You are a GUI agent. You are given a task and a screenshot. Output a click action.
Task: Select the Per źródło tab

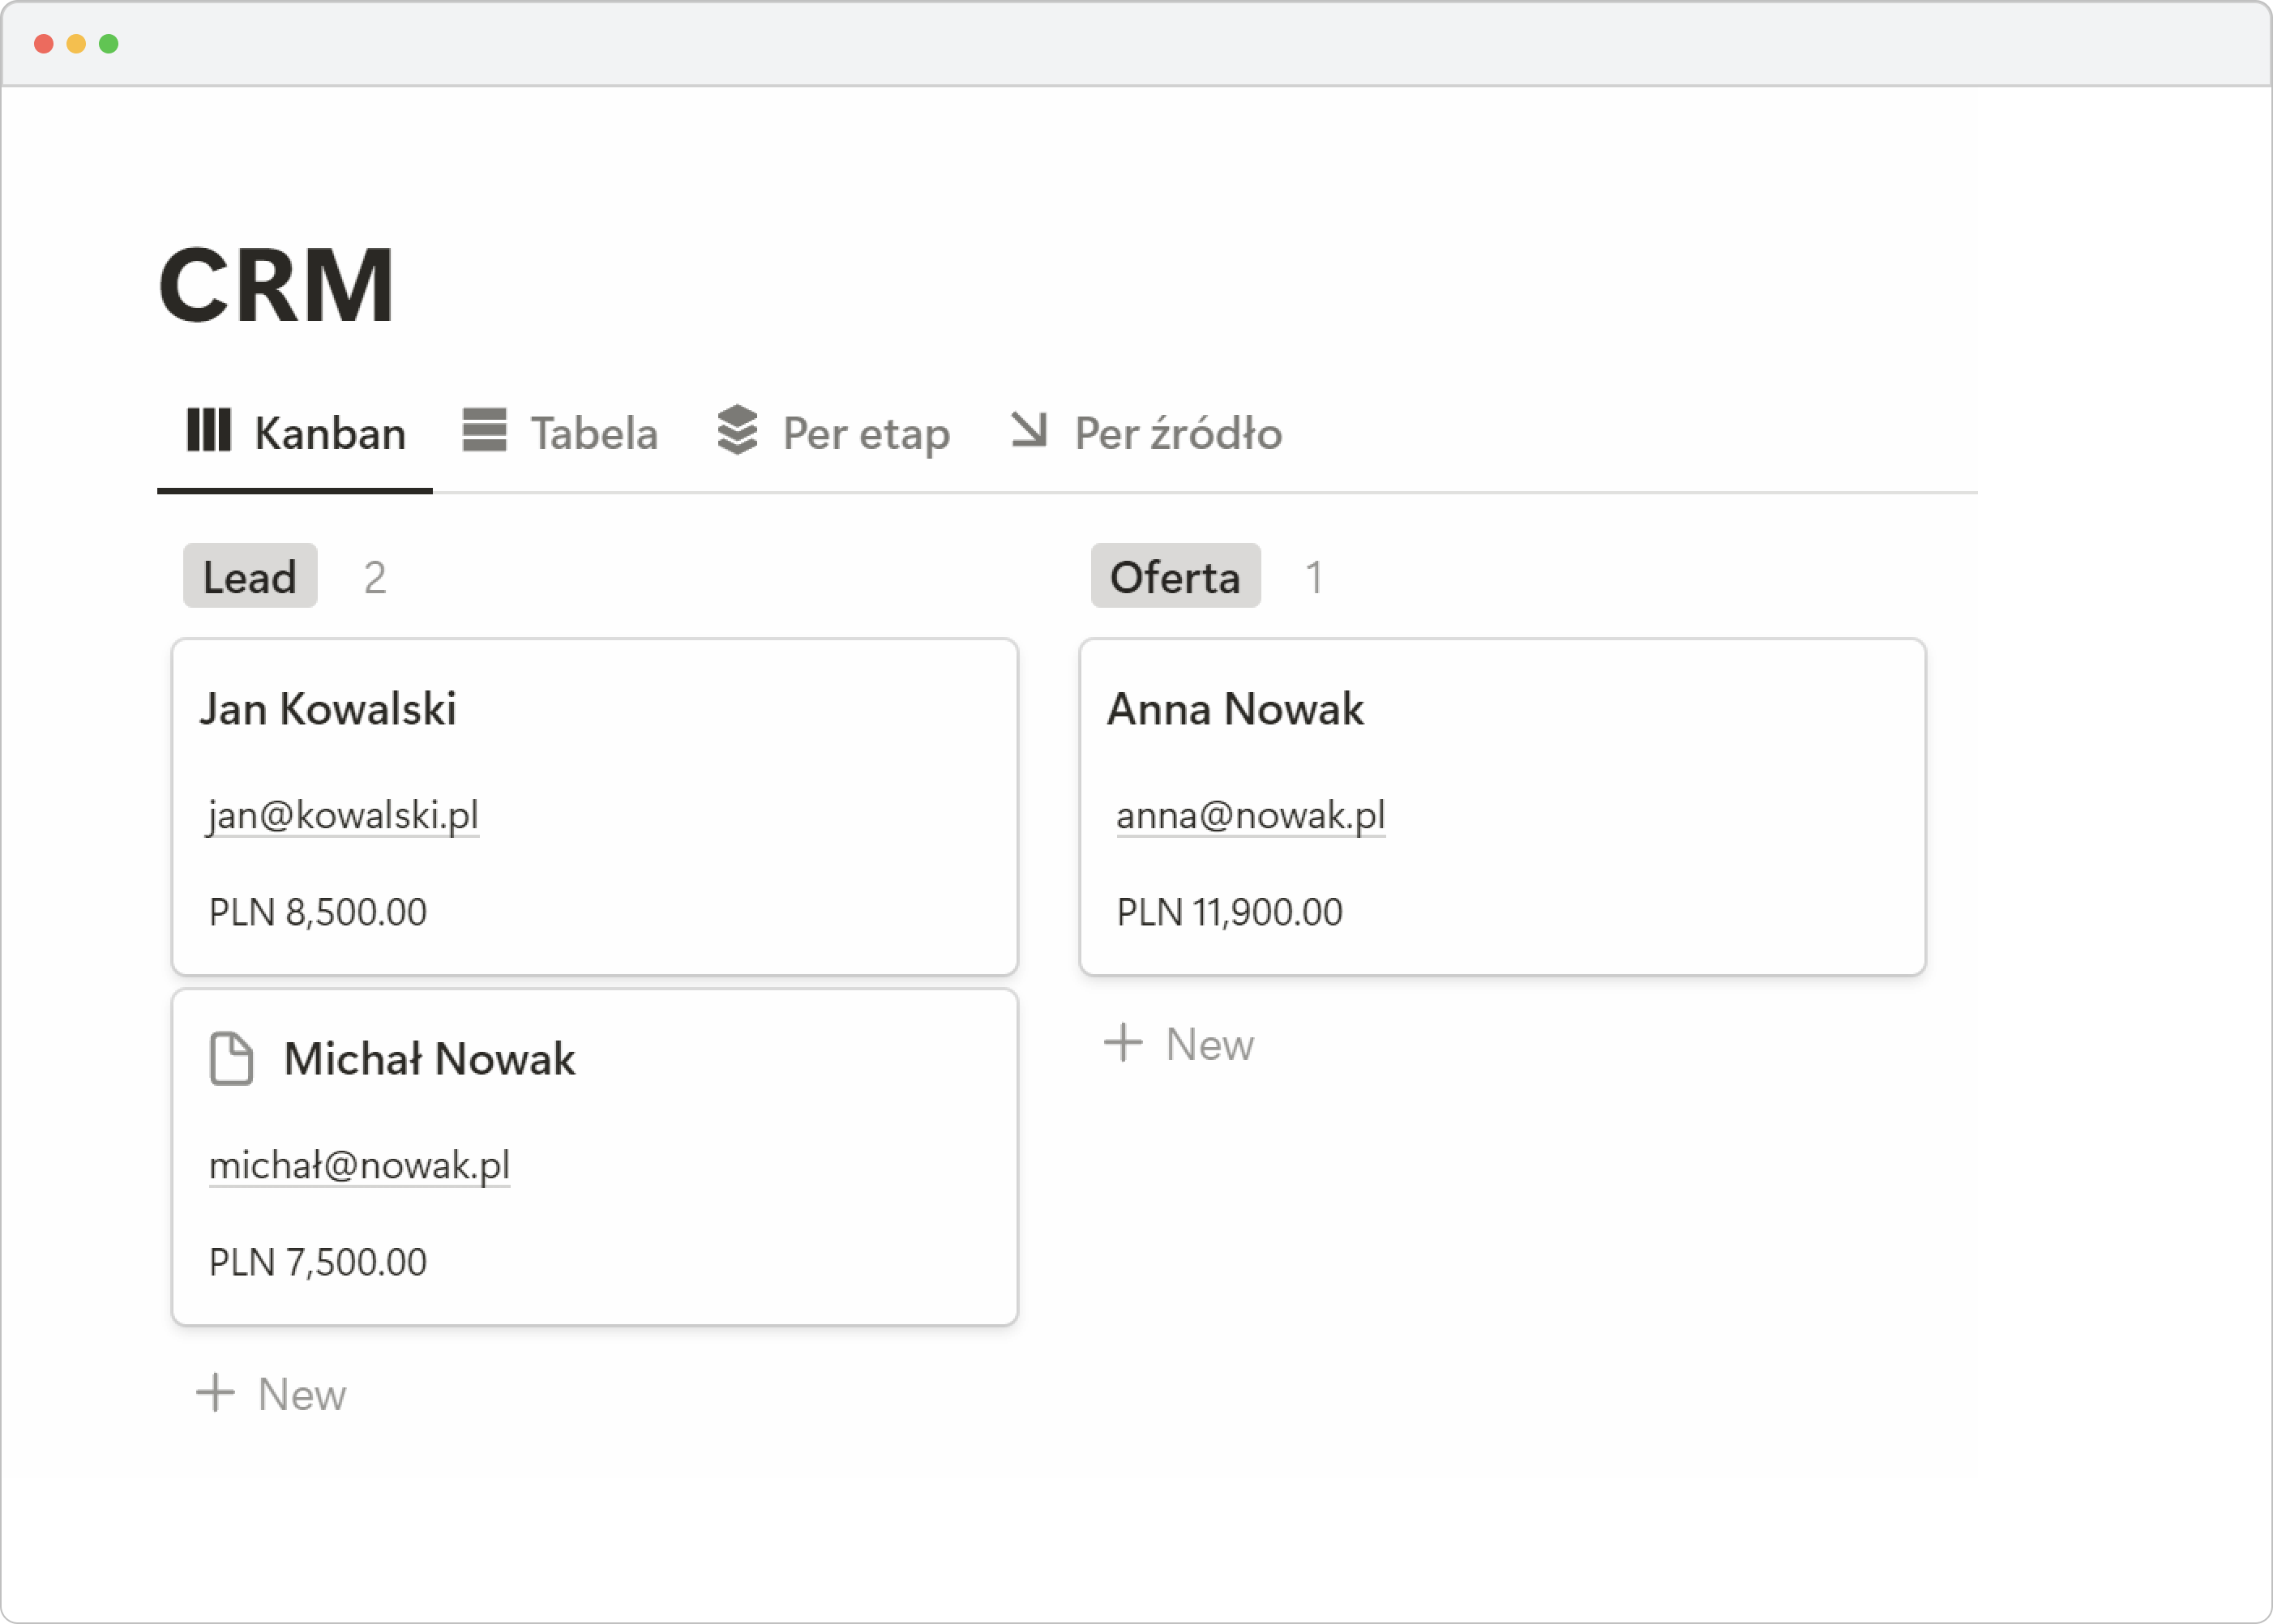pos(1177,434)
